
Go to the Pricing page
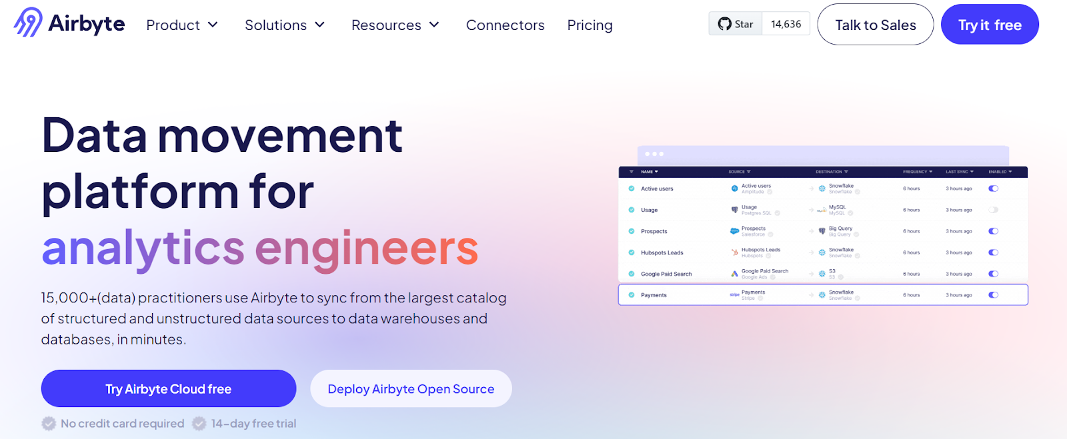590,25
